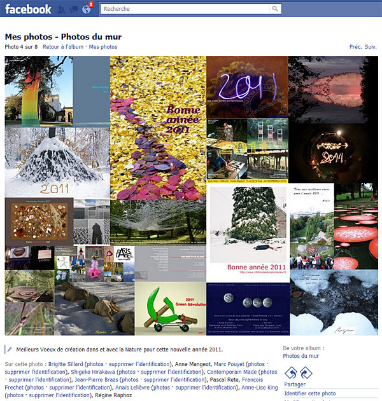Open Brigitte Sillard's profile link
The height and width of the screenshot is (401, 382).
[66, 364]
